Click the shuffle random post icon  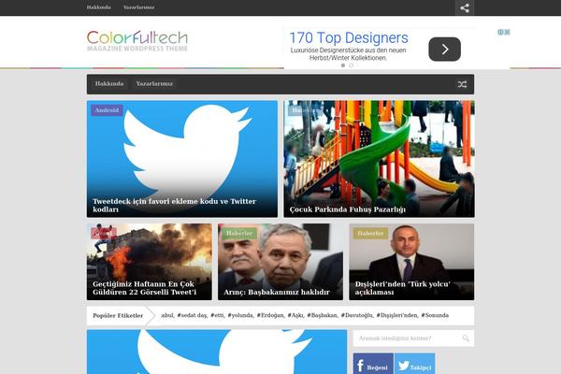[462, 84]
